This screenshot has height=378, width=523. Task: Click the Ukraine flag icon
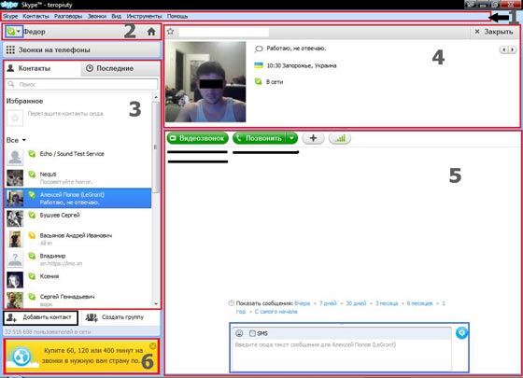259,65
